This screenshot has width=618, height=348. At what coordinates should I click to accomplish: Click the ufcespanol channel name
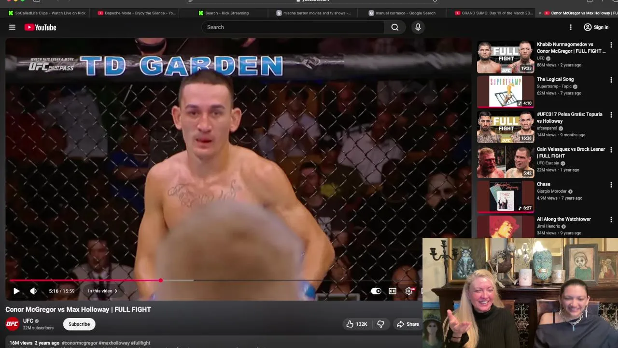tap(547, 128)
